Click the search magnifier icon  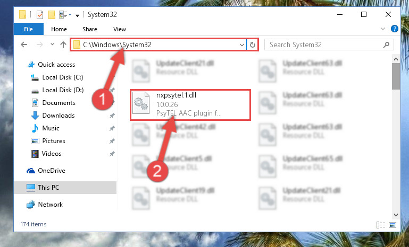click(x=386, y=45)
